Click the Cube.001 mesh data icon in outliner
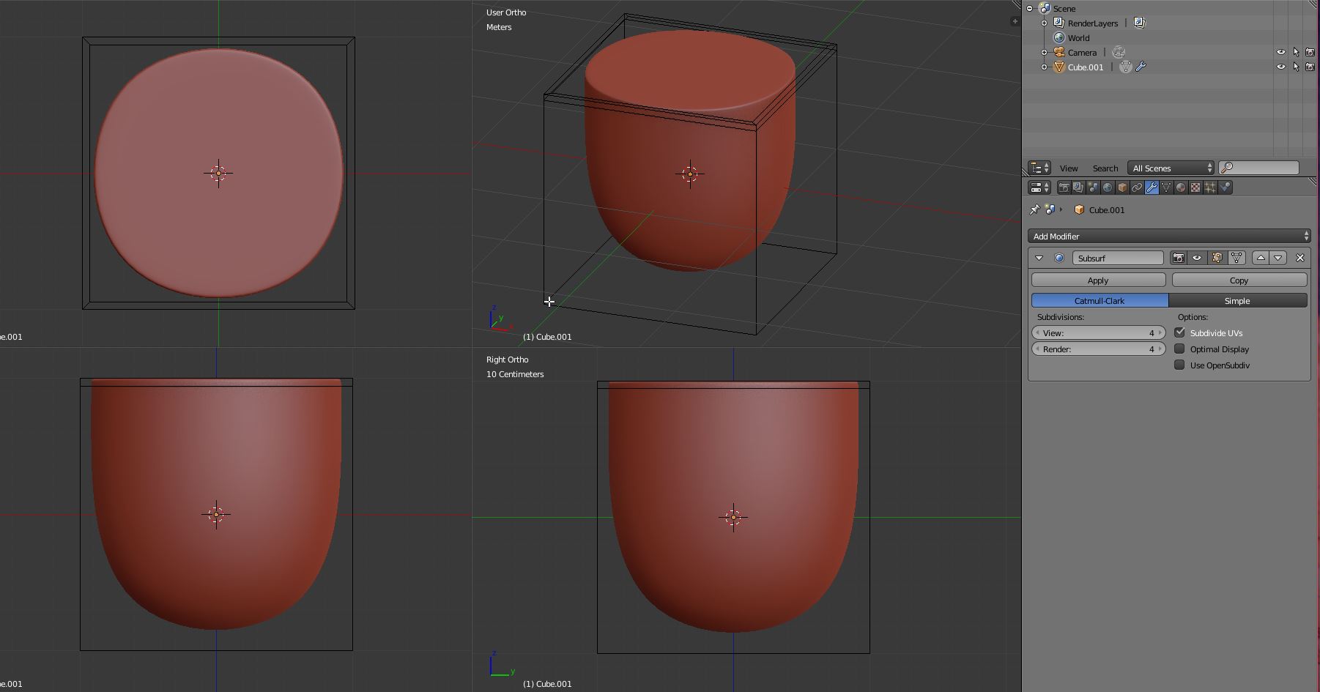Screen dimensions: 1320x692 click(1126, 67)
